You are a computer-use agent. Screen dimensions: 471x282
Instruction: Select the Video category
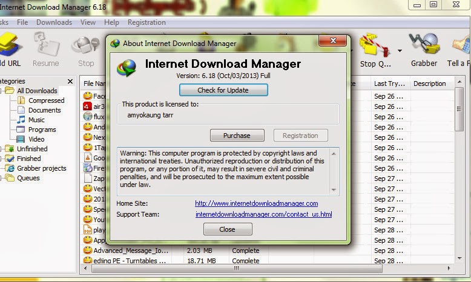click(x=36, y=139)
